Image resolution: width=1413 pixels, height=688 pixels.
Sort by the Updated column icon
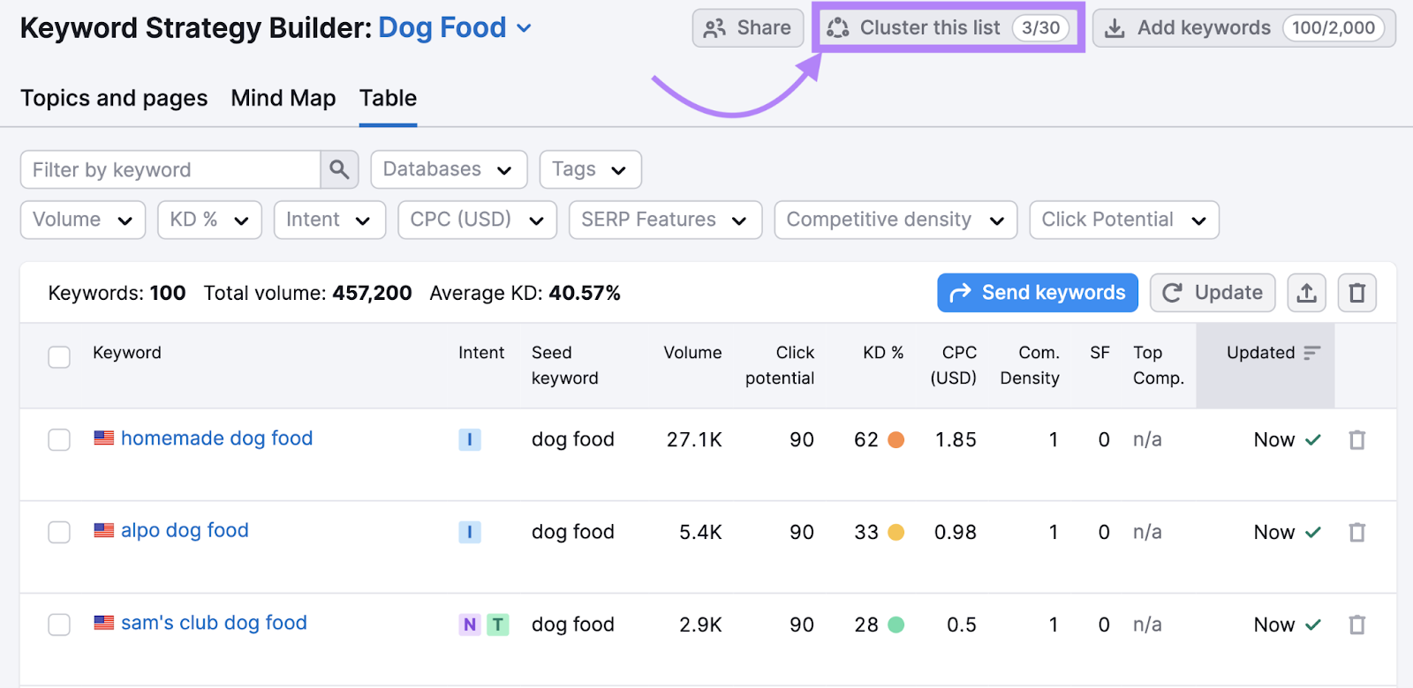[1311, 353]
